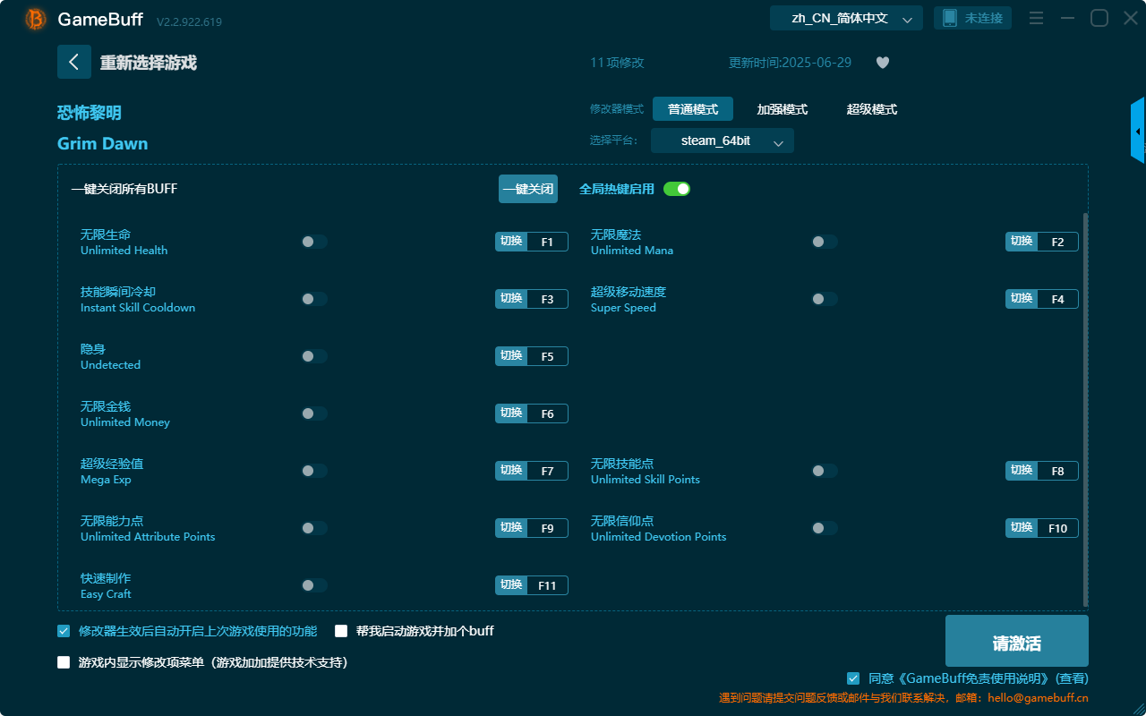The width and height of the screenshot is (1146, 716).
Task: Enable the Unlimited Health toggle
Action: (313, 241)
